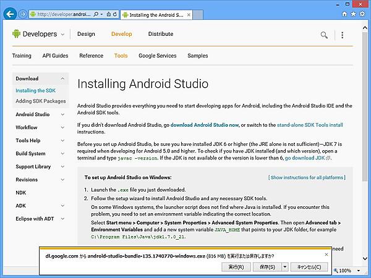Open the save button dropdown arrow
Screen dimensions: 371x278
click(x=286, y=267)
